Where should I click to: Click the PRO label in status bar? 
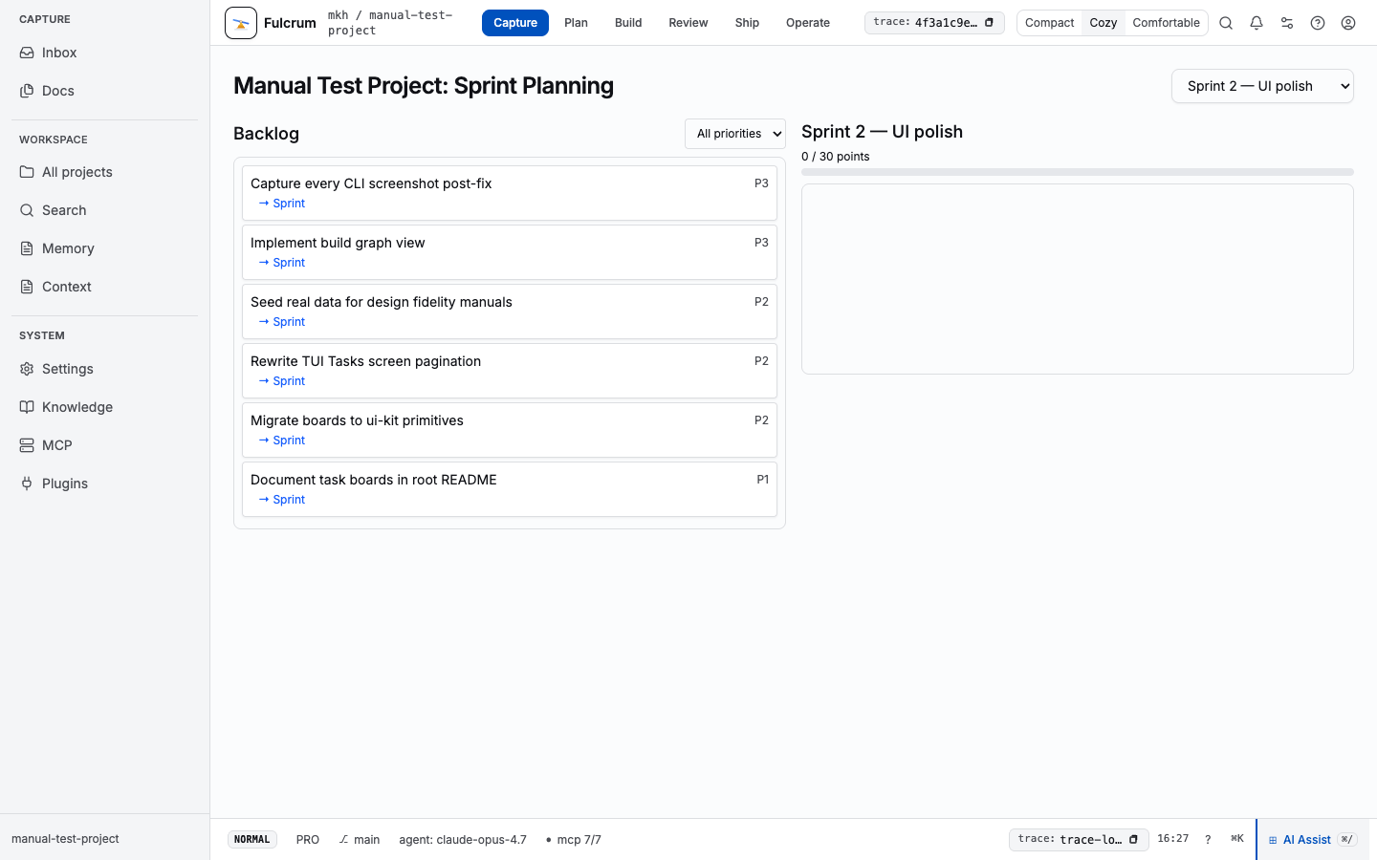(308, 840)
